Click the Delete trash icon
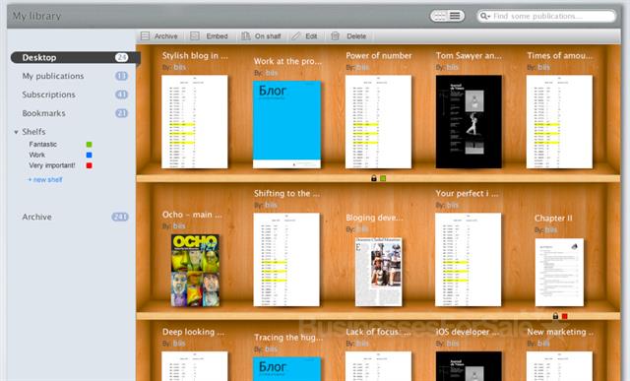Image resolution: width=630 pixels, height=381 pixels. coord(335,36)
